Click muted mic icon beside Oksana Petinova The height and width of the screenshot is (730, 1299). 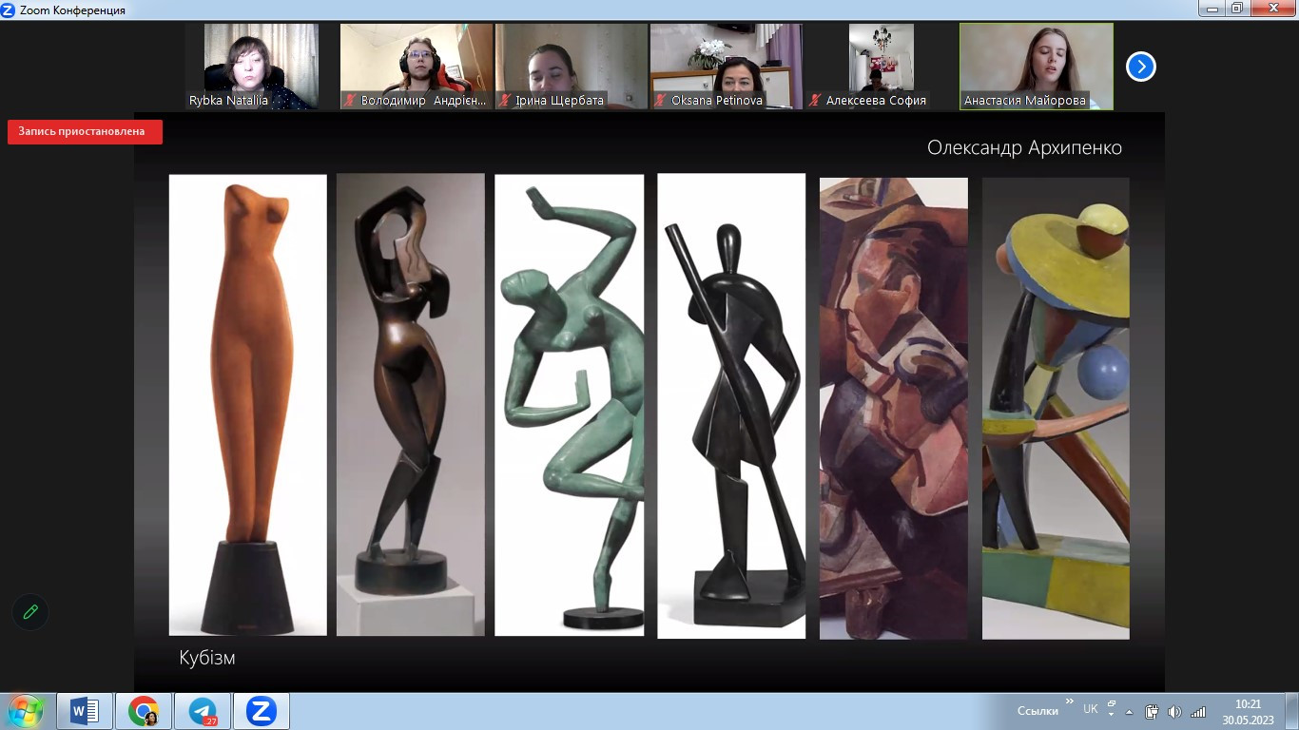661,100
